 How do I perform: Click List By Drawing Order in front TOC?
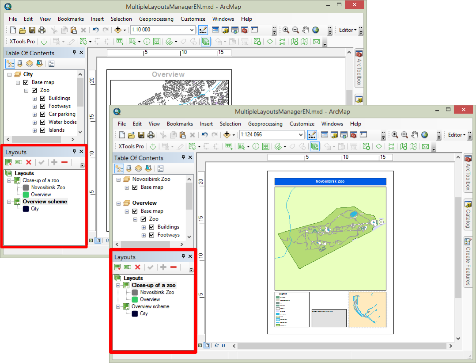(x=119, y=168)
